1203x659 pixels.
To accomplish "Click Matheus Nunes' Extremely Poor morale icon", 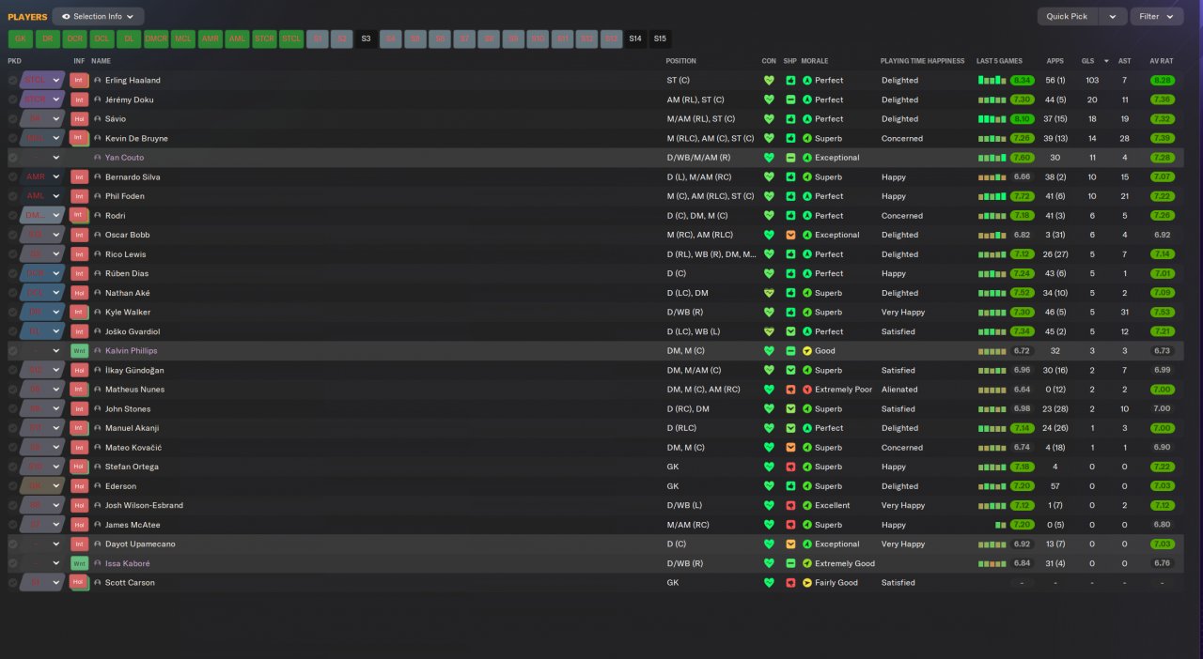I will [807, 390].
